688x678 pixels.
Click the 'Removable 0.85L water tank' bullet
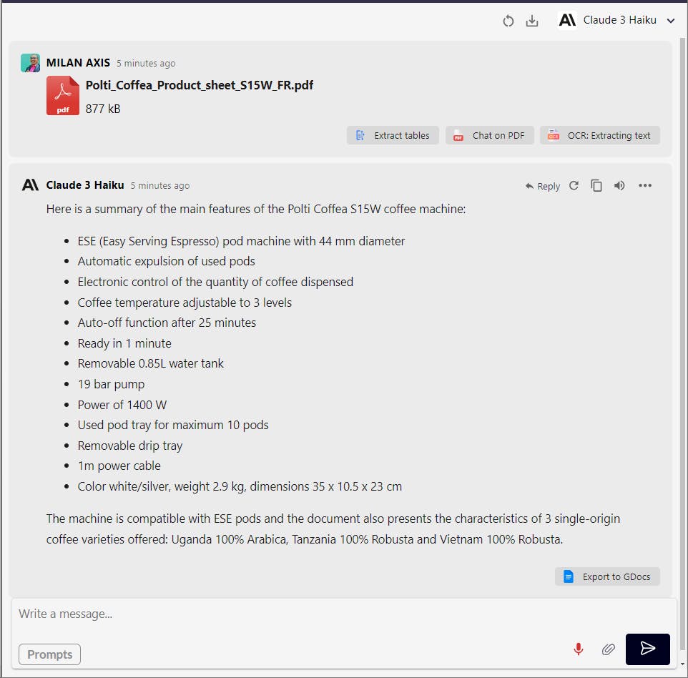coord(150,363)
